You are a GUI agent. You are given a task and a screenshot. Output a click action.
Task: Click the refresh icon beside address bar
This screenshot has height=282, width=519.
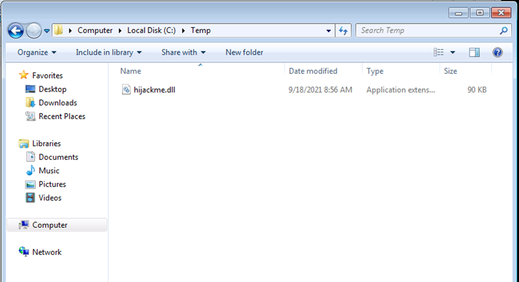(343, 30)
